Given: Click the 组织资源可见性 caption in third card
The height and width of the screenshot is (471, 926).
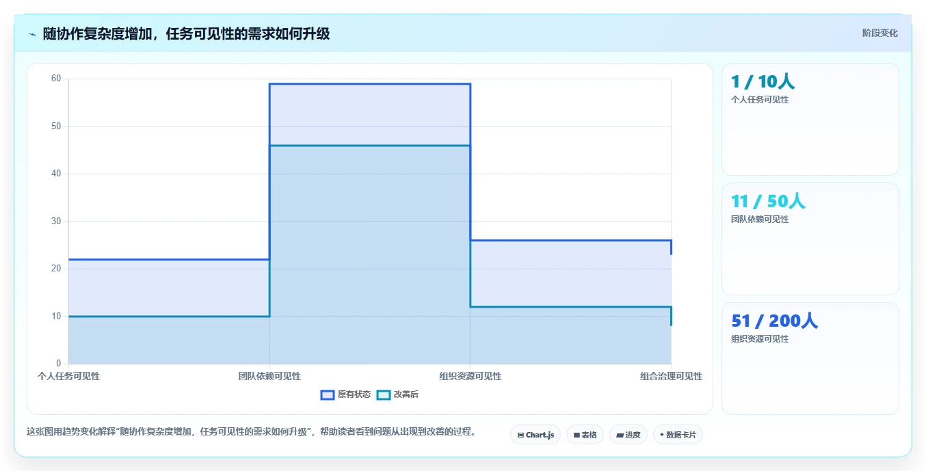Looking at the screenshot, I should pos(760,339).
